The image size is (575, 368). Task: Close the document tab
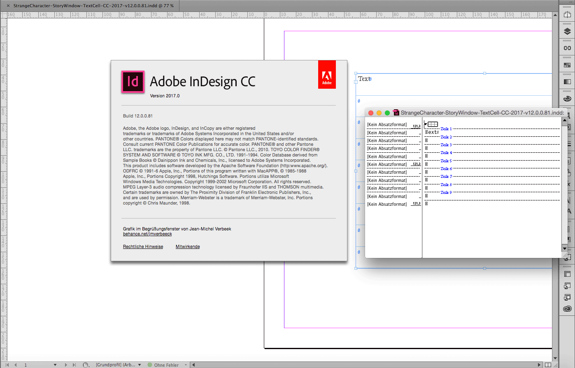[x=8, y=6]
